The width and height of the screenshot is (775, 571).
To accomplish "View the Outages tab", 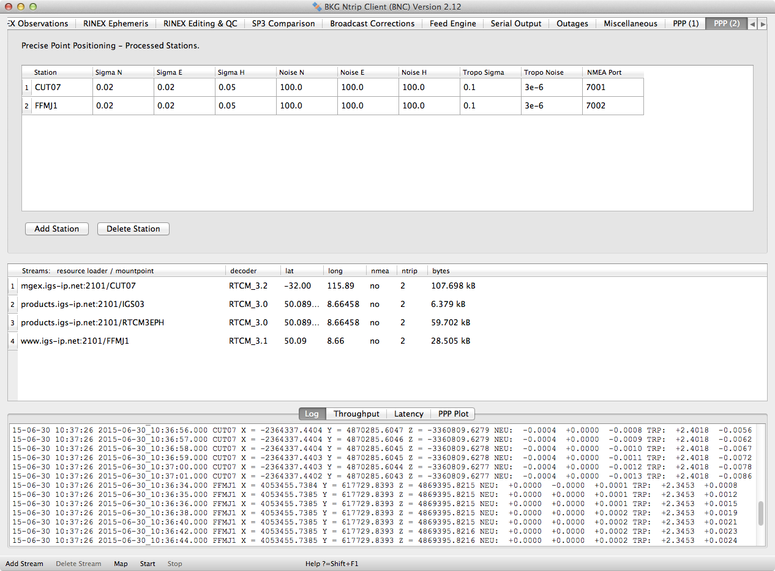I will click(x=572, y=23).
